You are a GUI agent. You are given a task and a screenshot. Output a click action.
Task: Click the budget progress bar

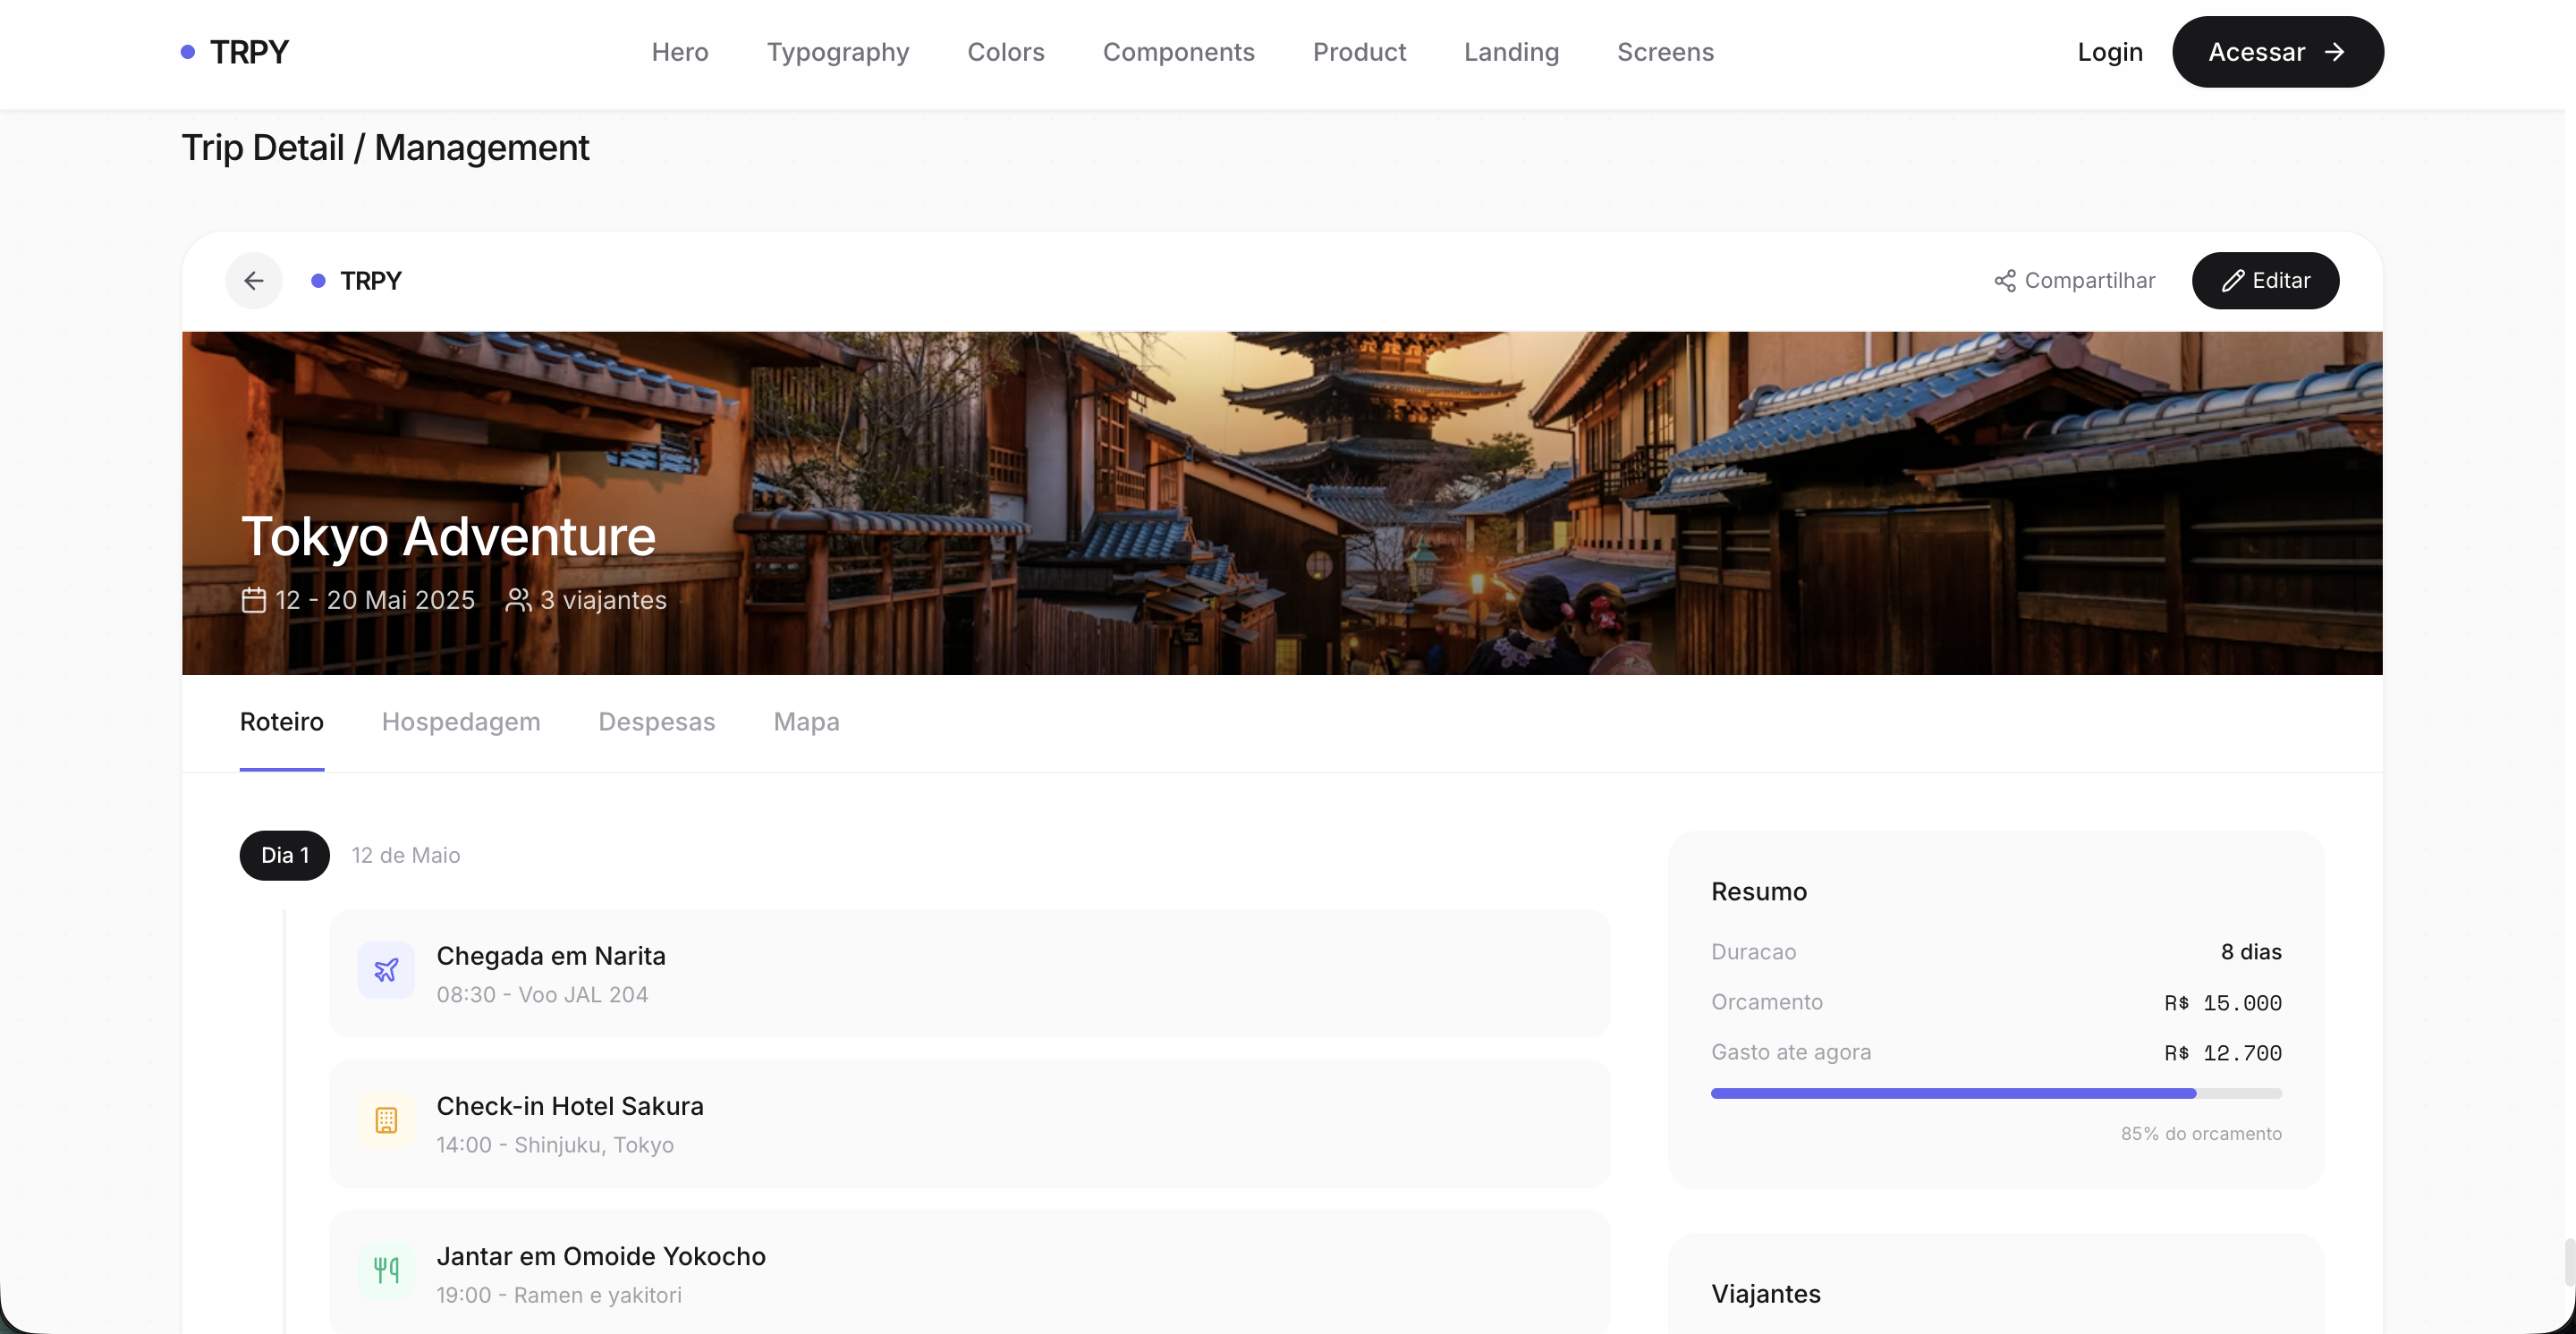click(1997, 1093)
